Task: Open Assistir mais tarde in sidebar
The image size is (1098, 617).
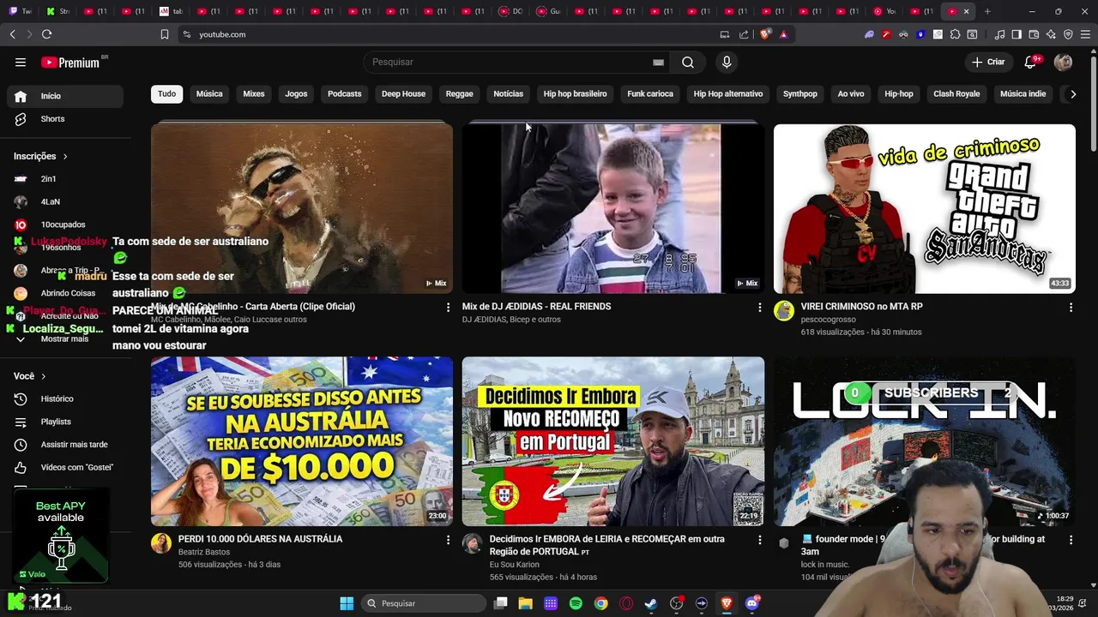Action: pos(64,445)
